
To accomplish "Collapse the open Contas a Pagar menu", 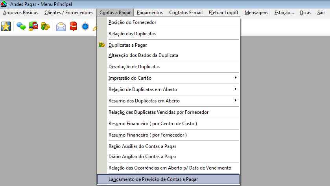I will tap(115, 13).
